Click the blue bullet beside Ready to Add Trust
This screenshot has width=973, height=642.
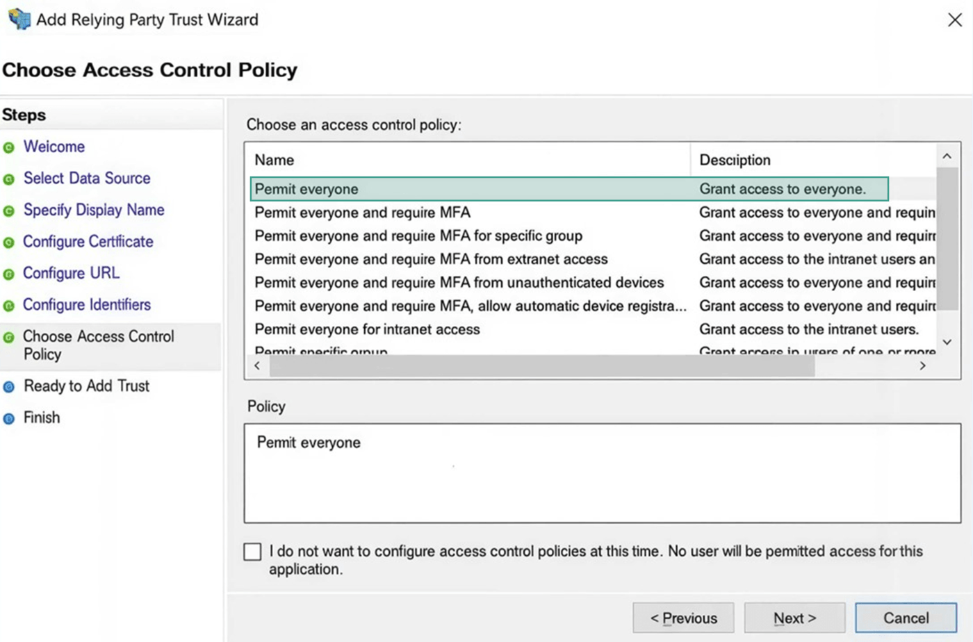point(9,387)
